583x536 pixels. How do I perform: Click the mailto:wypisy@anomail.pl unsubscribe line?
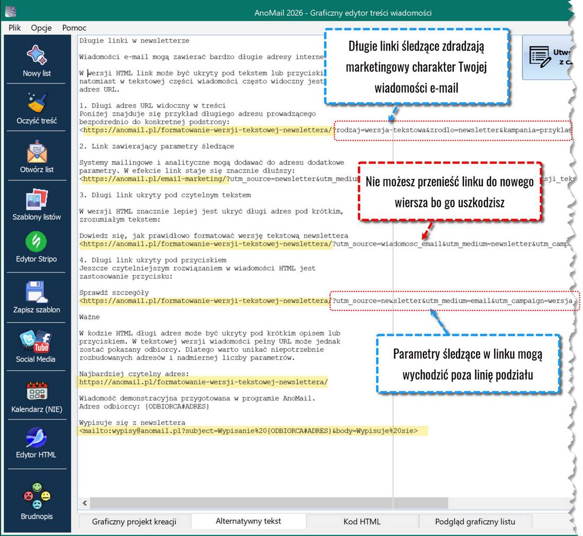pos(249,431)
